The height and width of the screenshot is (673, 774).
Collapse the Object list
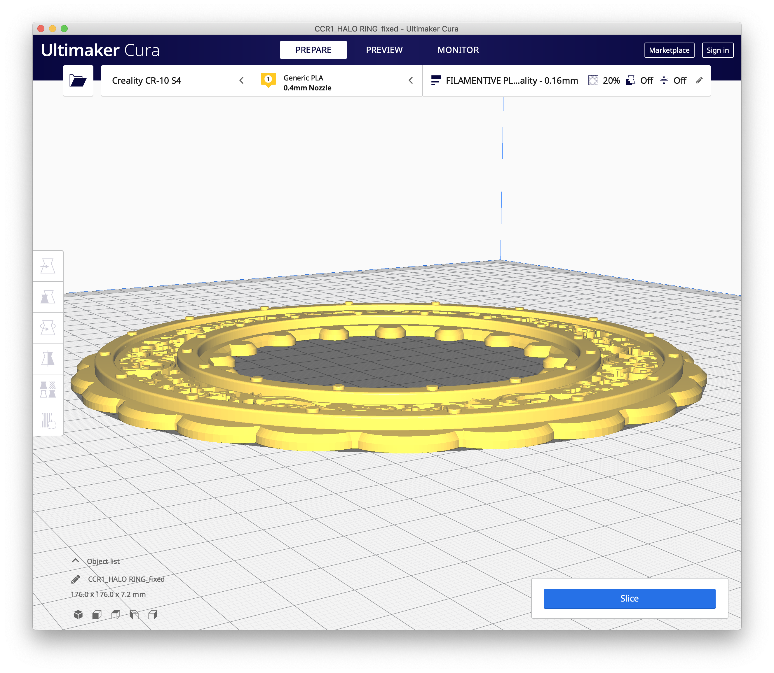[x=75, y=561]
